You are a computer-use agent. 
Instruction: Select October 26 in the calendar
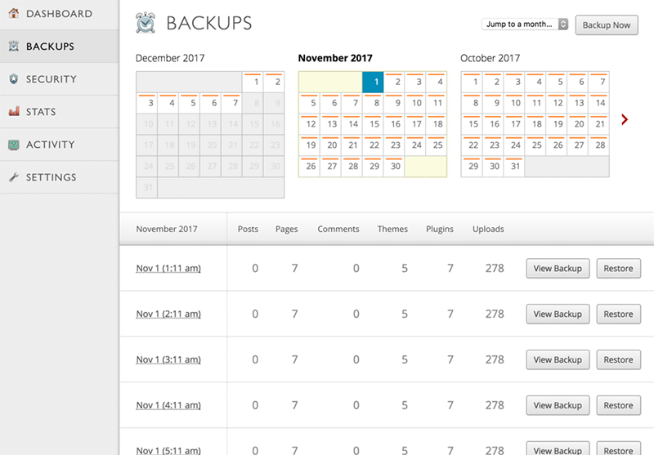click(x=557, y=145)
